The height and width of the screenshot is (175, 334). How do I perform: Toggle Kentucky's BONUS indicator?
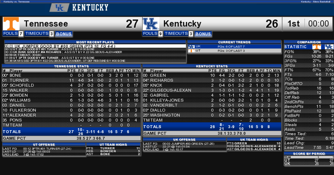pos(203,34)
